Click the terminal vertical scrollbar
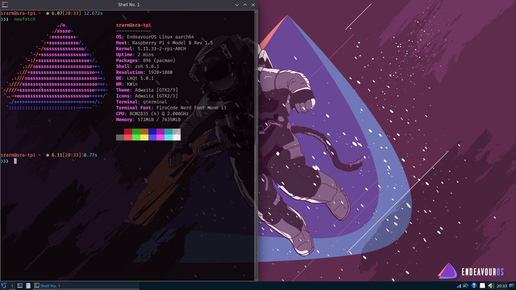The width and height of the screenshot is (516, 290). [256, 145]
